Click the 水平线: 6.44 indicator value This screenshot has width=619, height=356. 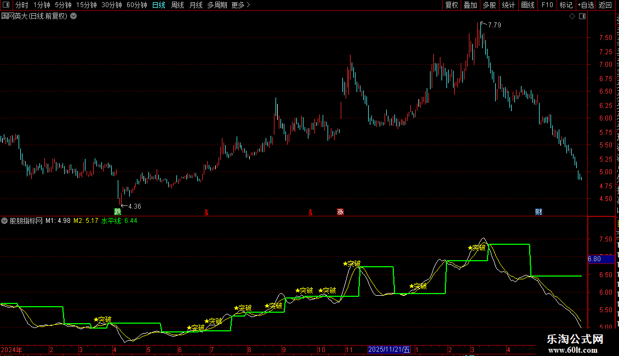tap(119, 221)
